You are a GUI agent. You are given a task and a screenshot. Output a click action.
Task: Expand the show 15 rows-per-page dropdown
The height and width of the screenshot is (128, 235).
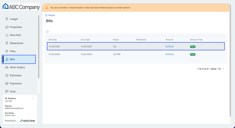pyautogui.click(x=221, y=69)
